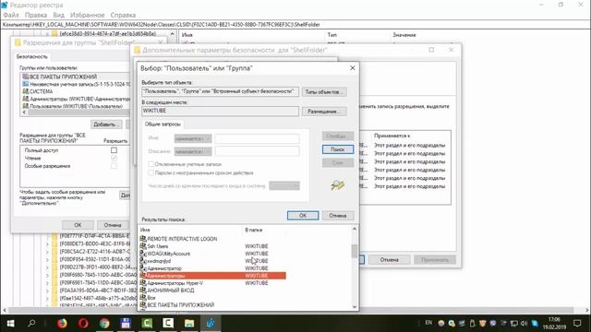Open the Описание 'начинается с' dropdown
591x332 pixels.
coord(193,151)
